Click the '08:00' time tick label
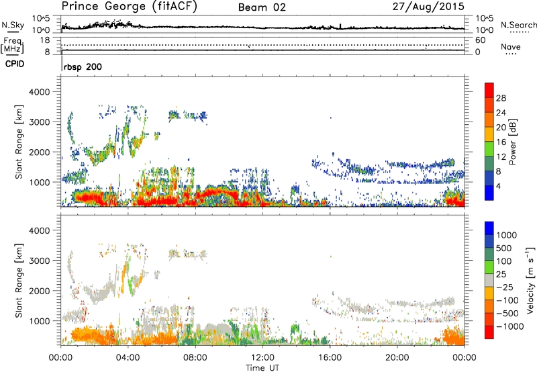The width and height of the screenshot is (537, 372). [195, 358]
